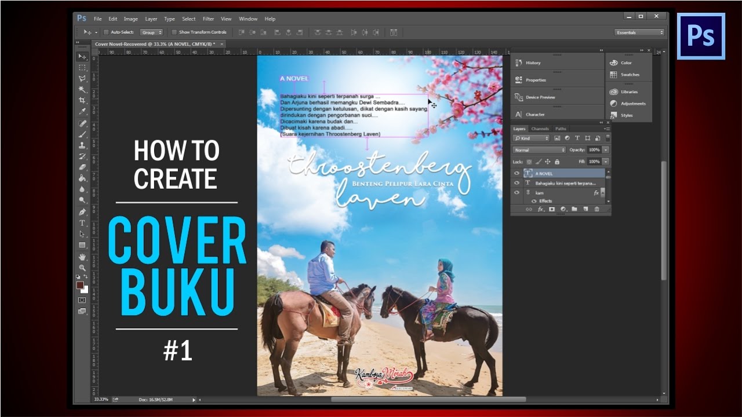Screen dimensions: 742x417
Task: Hide the kam layer
Action: tap(517, 192)
